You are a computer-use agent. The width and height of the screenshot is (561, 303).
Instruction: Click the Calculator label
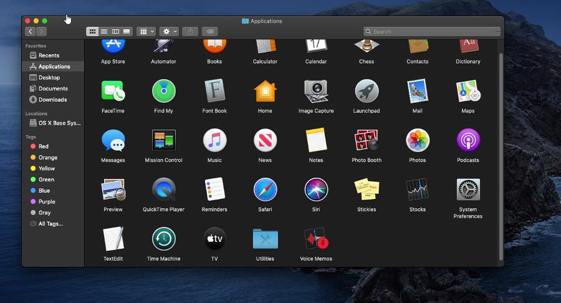pos(265,62)
